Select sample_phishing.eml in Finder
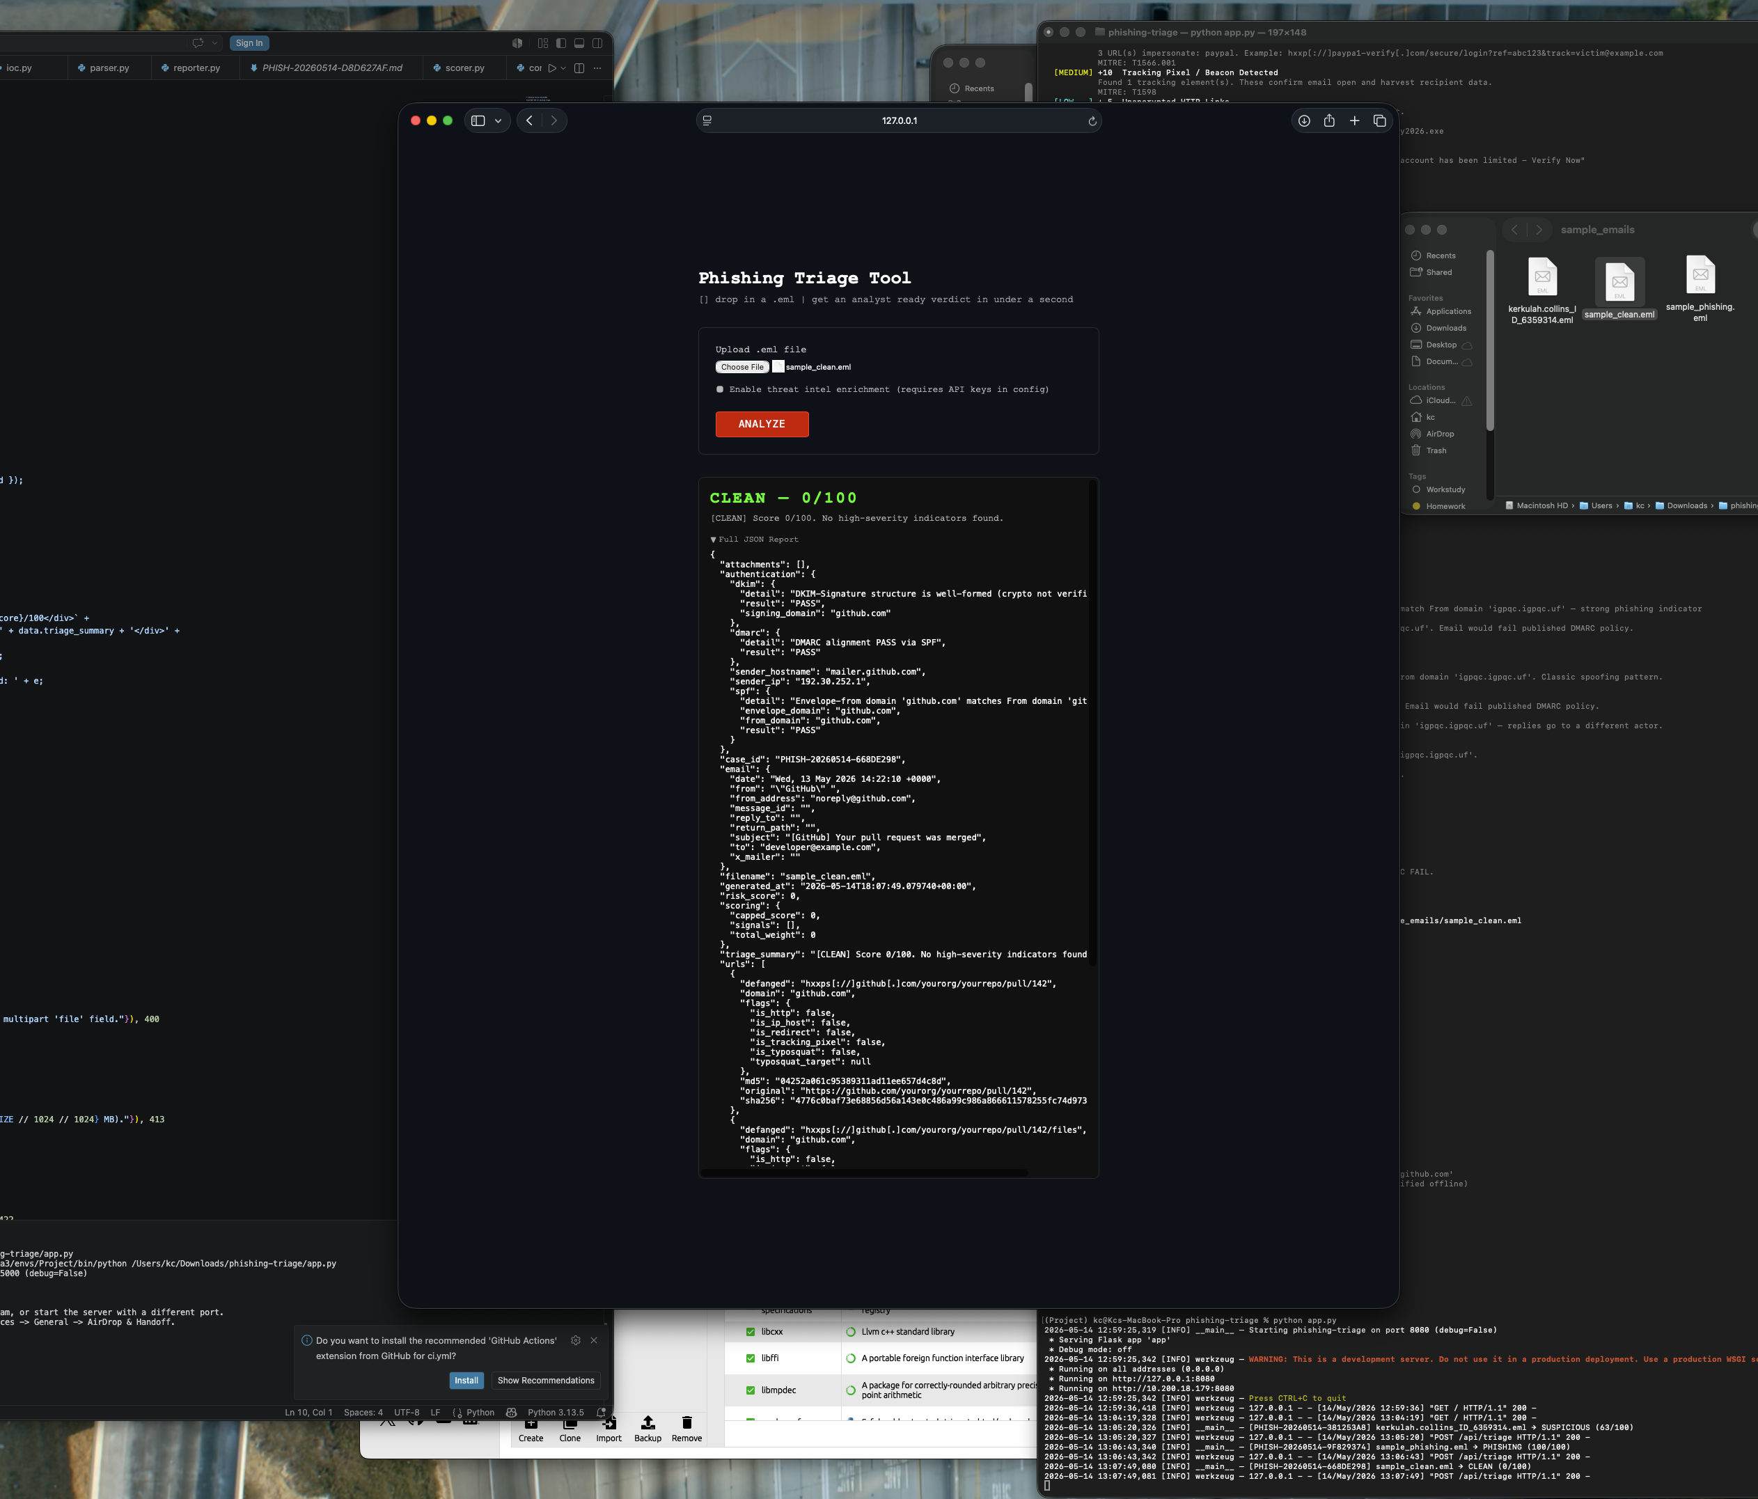The width and height of the screenshot is (1758, 1499). [1700, 288]
